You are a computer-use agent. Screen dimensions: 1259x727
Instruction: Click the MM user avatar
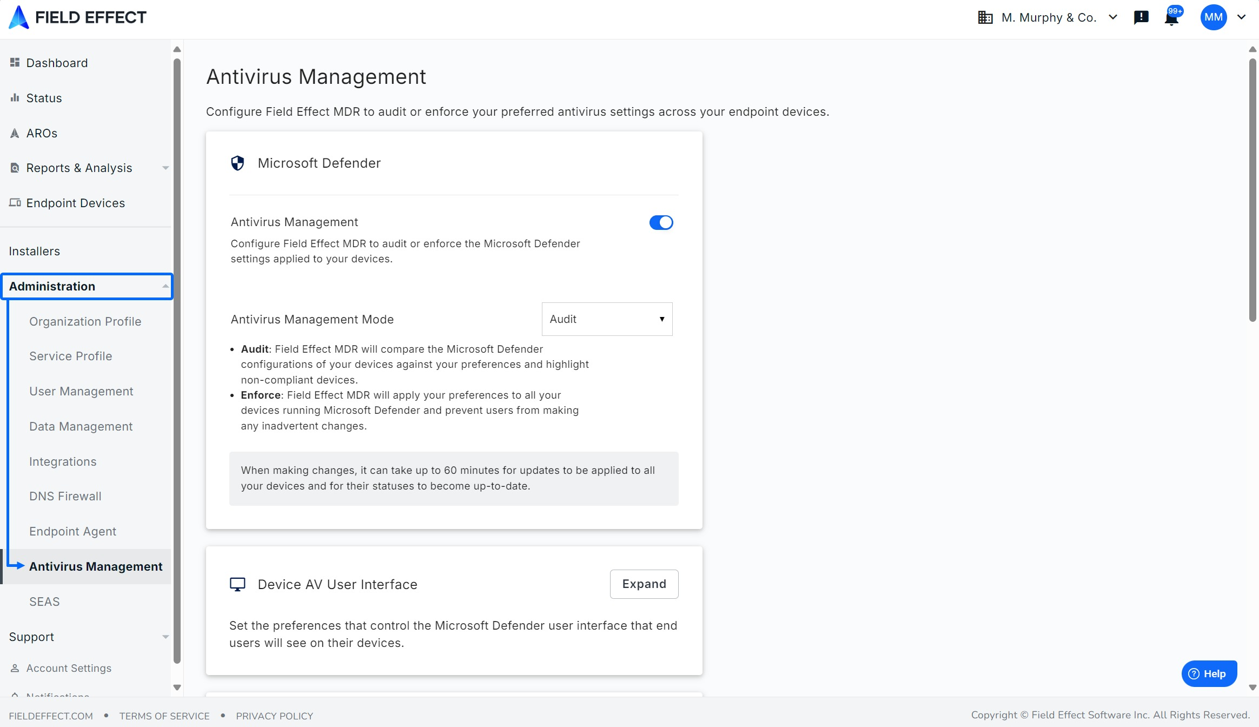(1214, 17)
